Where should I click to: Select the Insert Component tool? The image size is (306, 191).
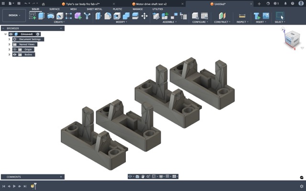pyautogui.click(x=156, y=16)
